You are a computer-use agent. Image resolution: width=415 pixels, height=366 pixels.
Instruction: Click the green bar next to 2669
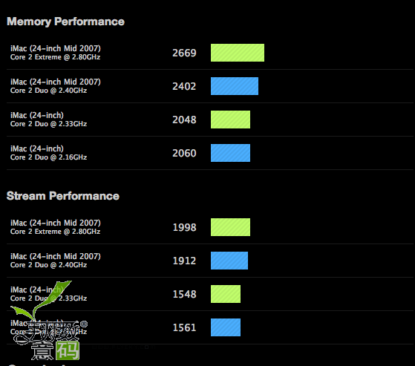point(238,53)
